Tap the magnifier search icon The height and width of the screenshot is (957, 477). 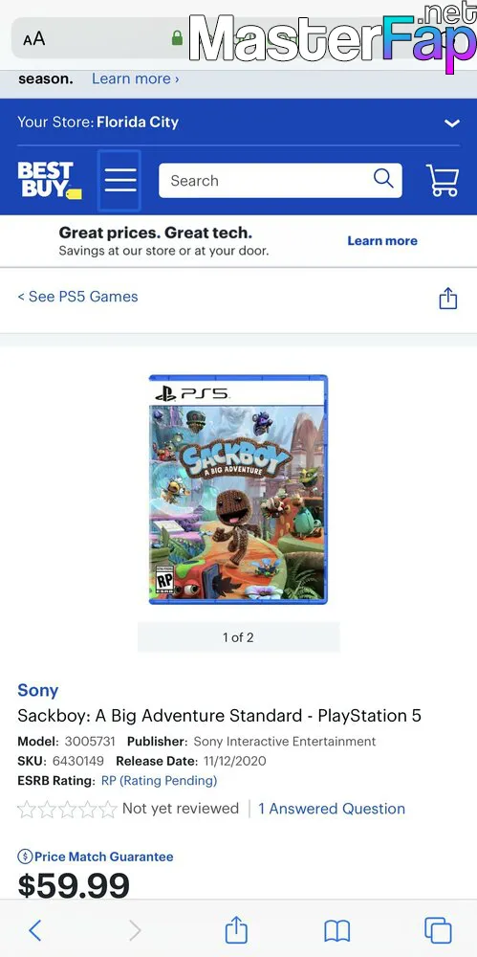coord(383,179)
